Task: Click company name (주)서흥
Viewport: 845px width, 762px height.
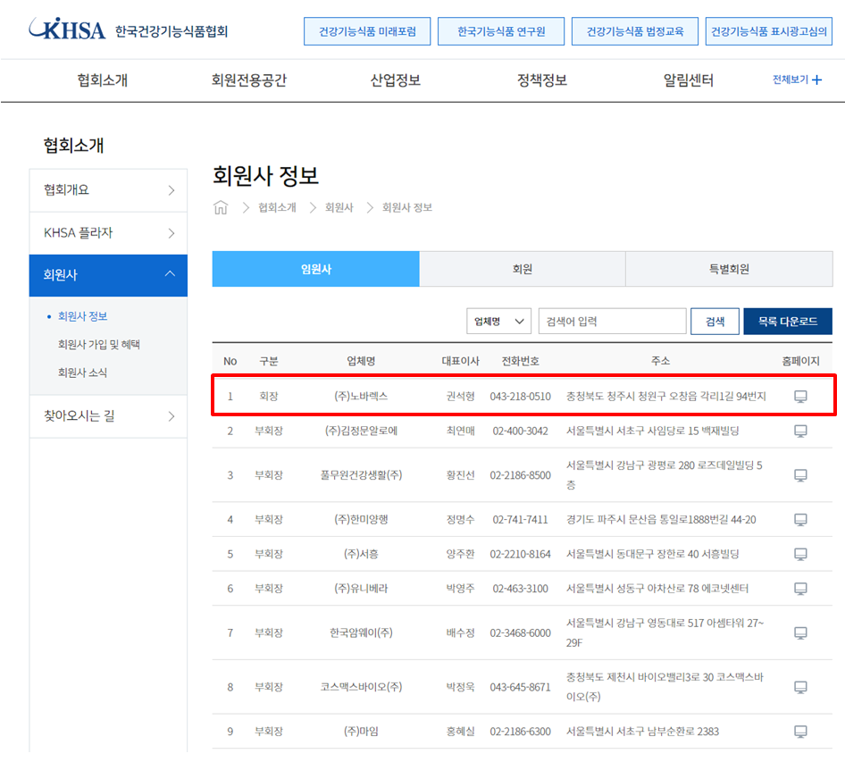Action: coord(361,554)
